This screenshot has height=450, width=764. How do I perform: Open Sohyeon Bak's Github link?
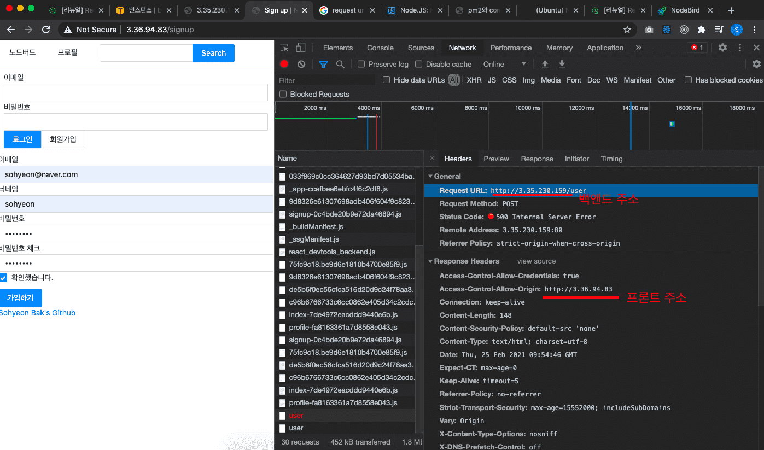coord(38,313)
